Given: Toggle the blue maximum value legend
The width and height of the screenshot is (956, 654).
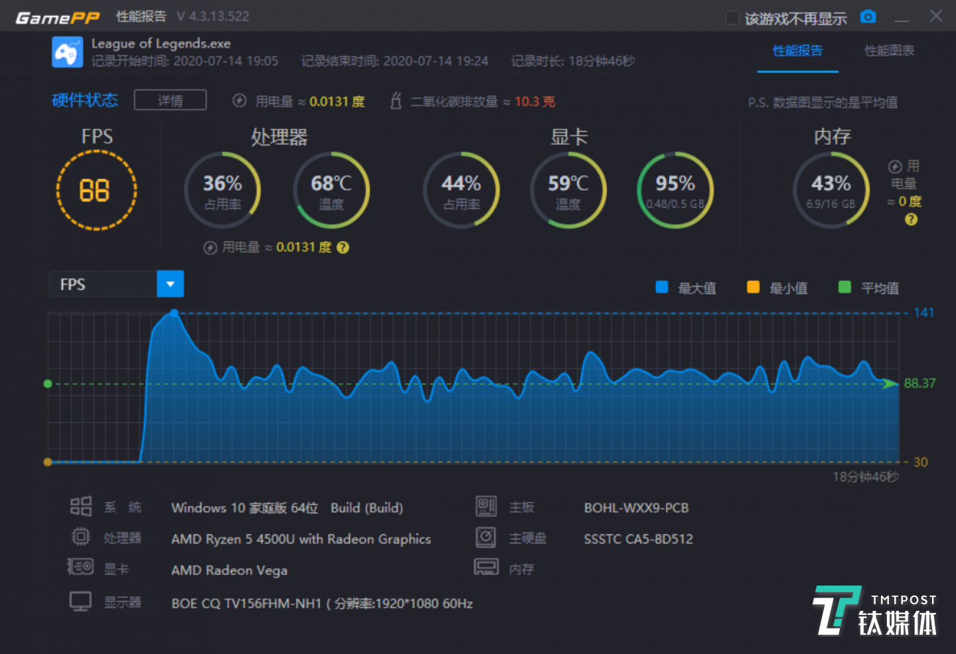Looking at the screenshot, I should pyautogui.click(x=662, y=287).
